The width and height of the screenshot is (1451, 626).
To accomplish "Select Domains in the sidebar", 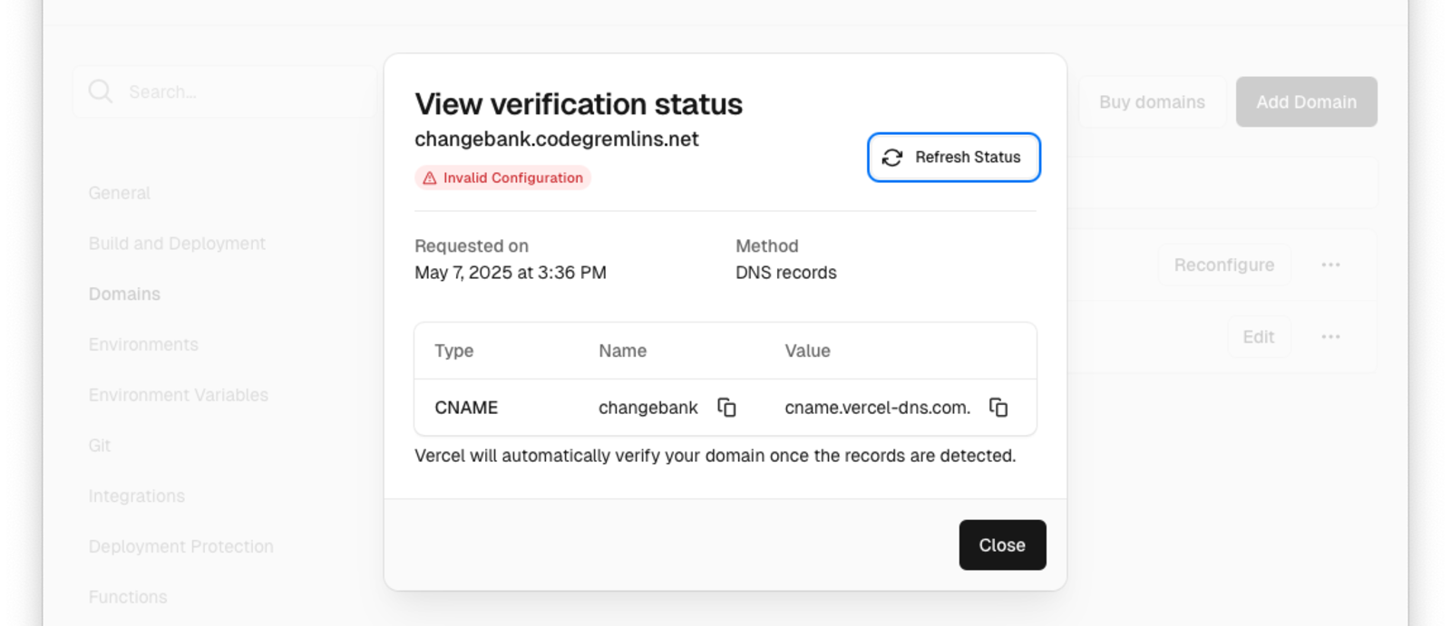I will (x=124, y=294).
